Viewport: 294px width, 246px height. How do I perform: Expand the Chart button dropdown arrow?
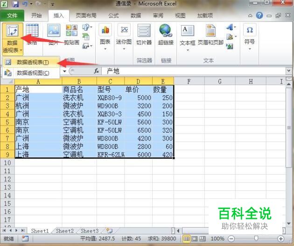pyautogui.click(x=105, y=49)
